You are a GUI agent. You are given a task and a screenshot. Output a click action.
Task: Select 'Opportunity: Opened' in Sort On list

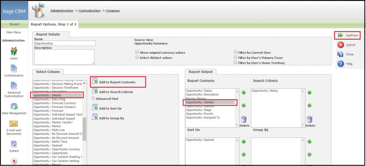pyautogui.click(x=210, y=140)
